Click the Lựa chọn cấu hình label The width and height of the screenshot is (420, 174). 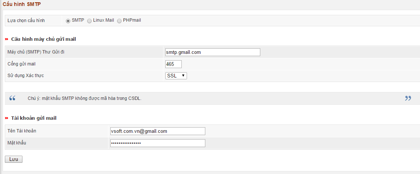[26, 21]
